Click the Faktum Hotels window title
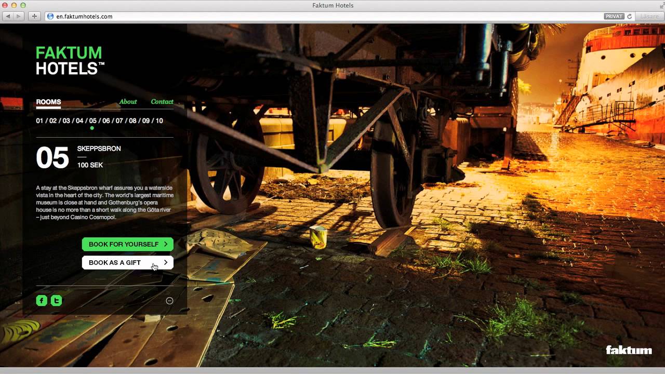The image size is (665, 374). point(333,5)
